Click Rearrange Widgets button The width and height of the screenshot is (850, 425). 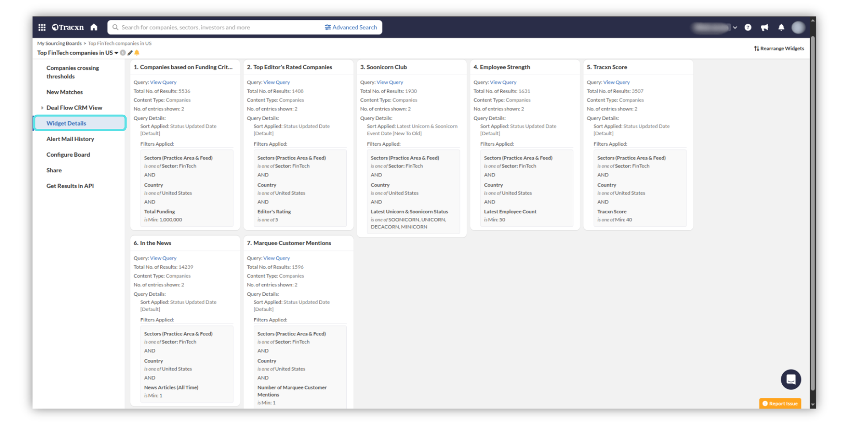(779, 49)
